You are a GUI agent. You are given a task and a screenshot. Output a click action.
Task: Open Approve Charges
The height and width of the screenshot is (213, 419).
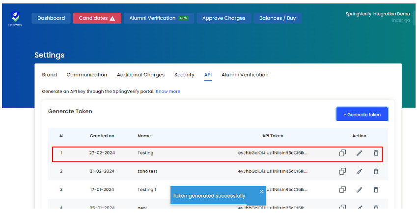[224, 18]
